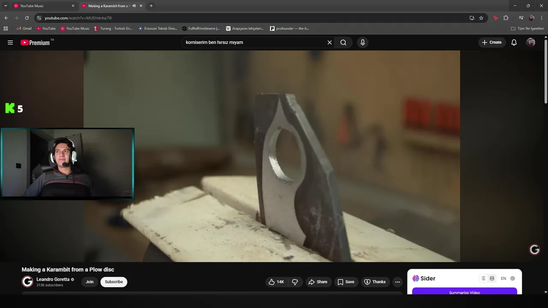Open Chrome apps grid in bookmarks bar
Screen dimensions: 548x308
coord(6,29)
